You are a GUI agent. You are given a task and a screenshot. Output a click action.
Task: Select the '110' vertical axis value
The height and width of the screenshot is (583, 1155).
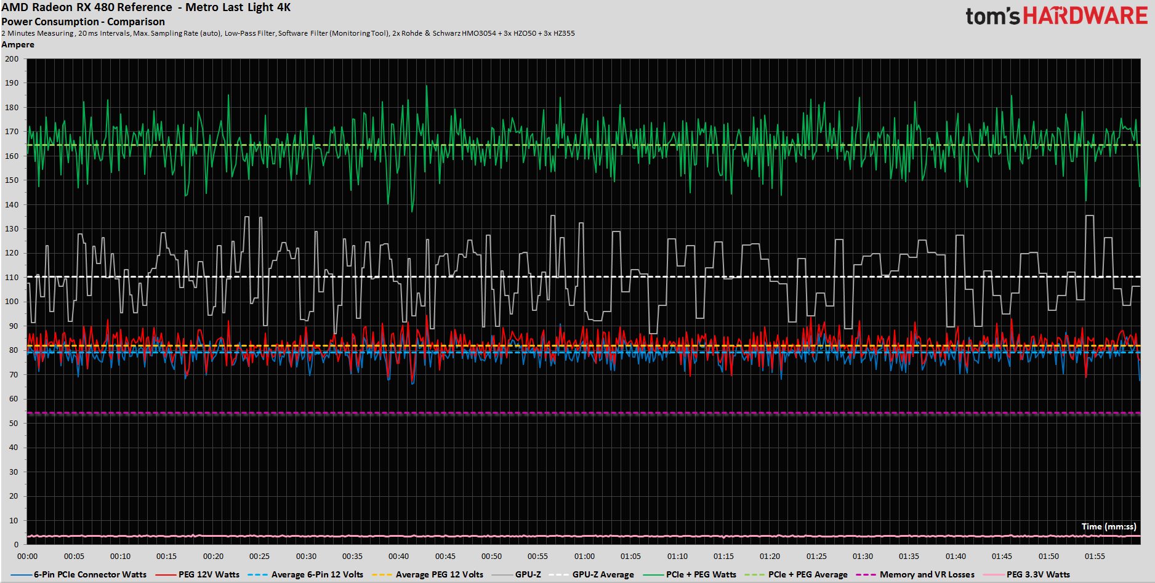12,278
